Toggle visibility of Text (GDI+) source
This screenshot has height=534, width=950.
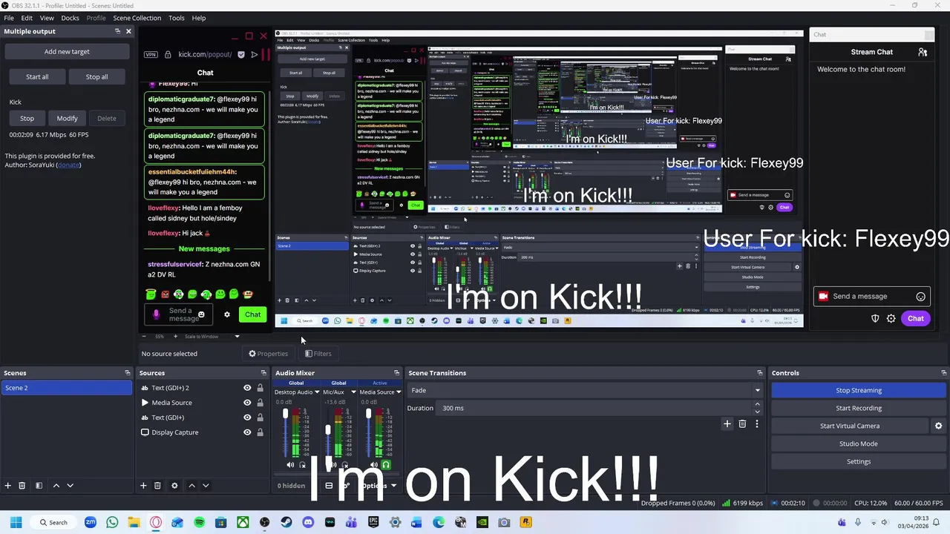[247, 418]
